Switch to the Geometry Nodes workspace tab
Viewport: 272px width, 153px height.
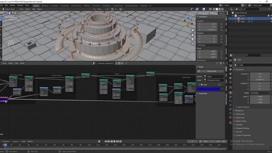click(131, 6)
